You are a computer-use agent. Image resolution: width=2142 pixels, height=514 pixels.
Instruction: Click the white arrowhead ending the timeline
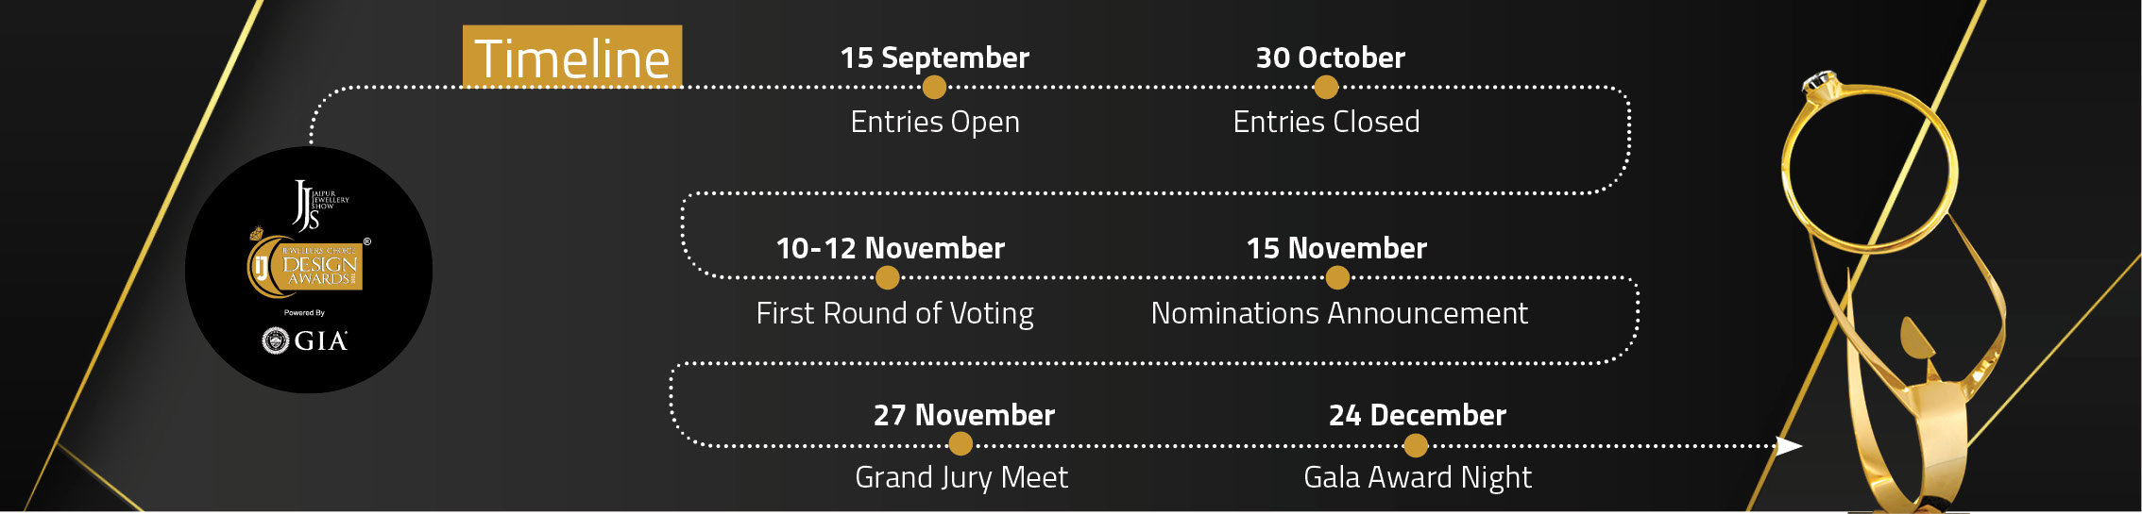(1789, 445)
